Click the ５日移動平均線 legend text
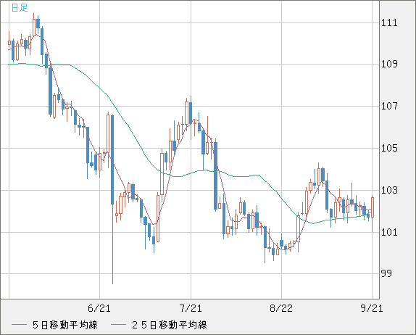The image size is (416, 335). click(x=65, y=325)
